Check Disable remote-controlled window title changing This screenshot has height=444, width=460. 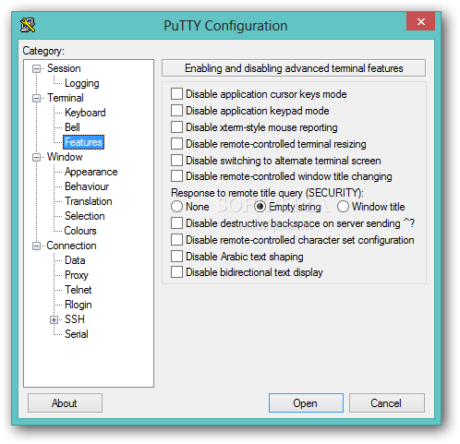(x=176, y=176)
